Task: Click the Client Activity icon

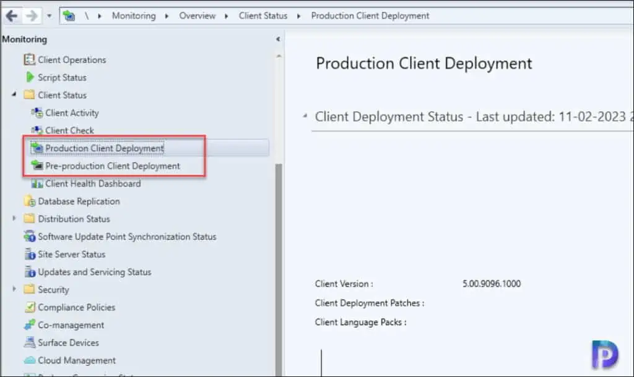Action: (37, 112)
